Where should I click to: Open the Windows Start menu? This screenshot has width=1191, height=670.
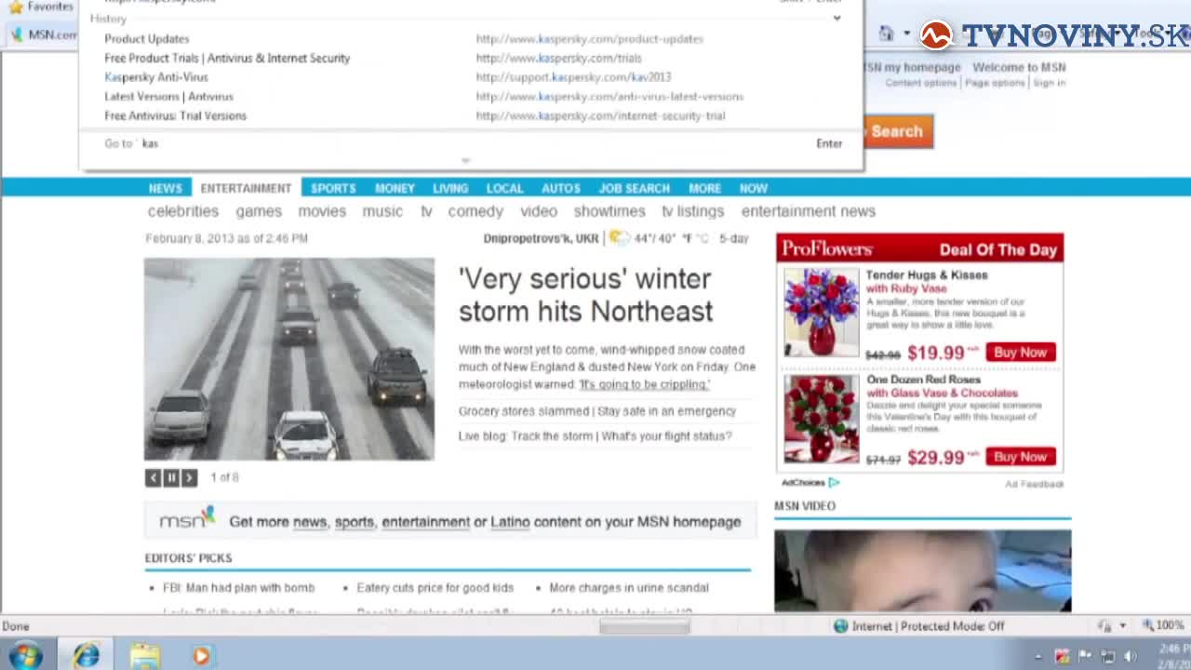click(x=25, y=655)
